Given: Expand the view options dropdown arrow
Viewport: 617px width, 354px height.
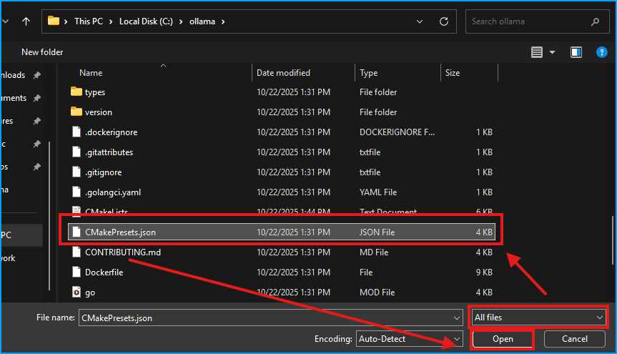Looking at the screenshot, I should [553, 52].
